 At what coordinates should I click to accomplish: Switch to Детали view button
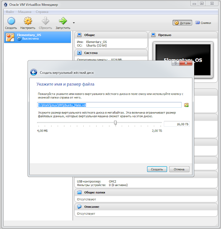click(182, 23)
